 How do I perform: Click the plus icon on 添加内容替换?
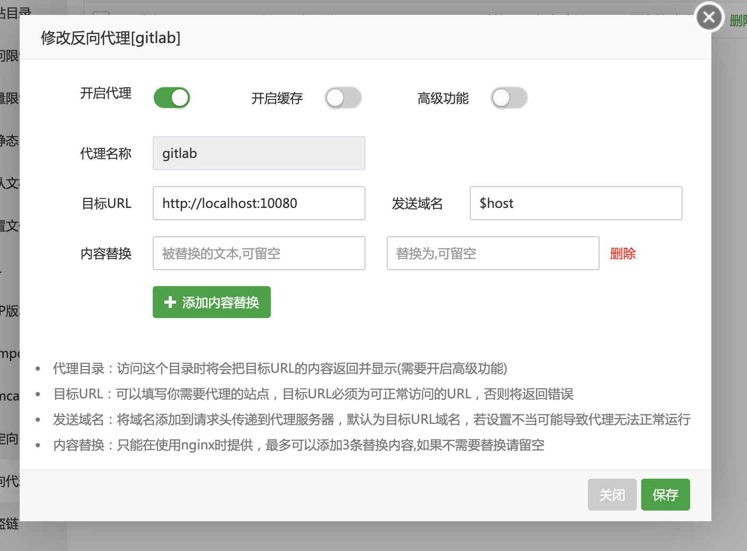pos(170,302)
